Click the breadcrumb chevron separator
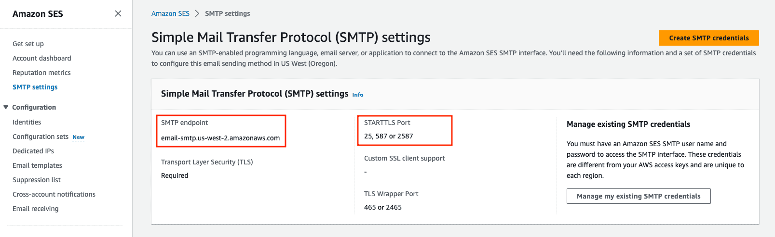The height and width of the screenshot is (237, 775). tap(197, 13)
